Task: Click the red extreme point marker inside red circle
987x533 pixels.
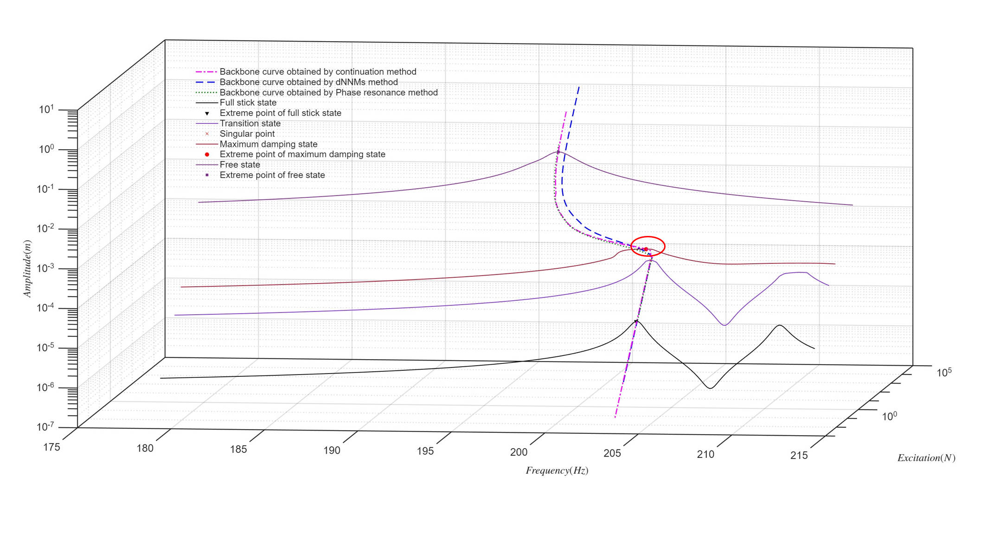Action: 646,249
